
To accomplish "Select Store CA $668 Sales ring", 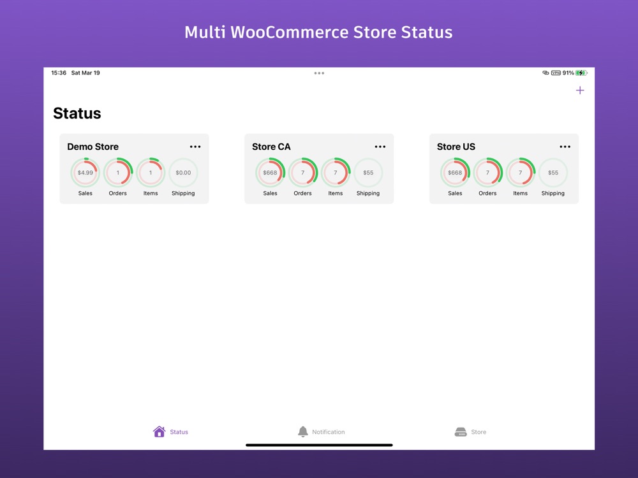I will coord(270,172).
